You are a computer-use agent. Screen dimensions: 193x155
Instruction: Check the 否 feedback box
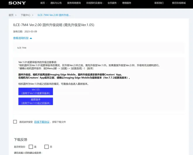click(x=46, y=147)
